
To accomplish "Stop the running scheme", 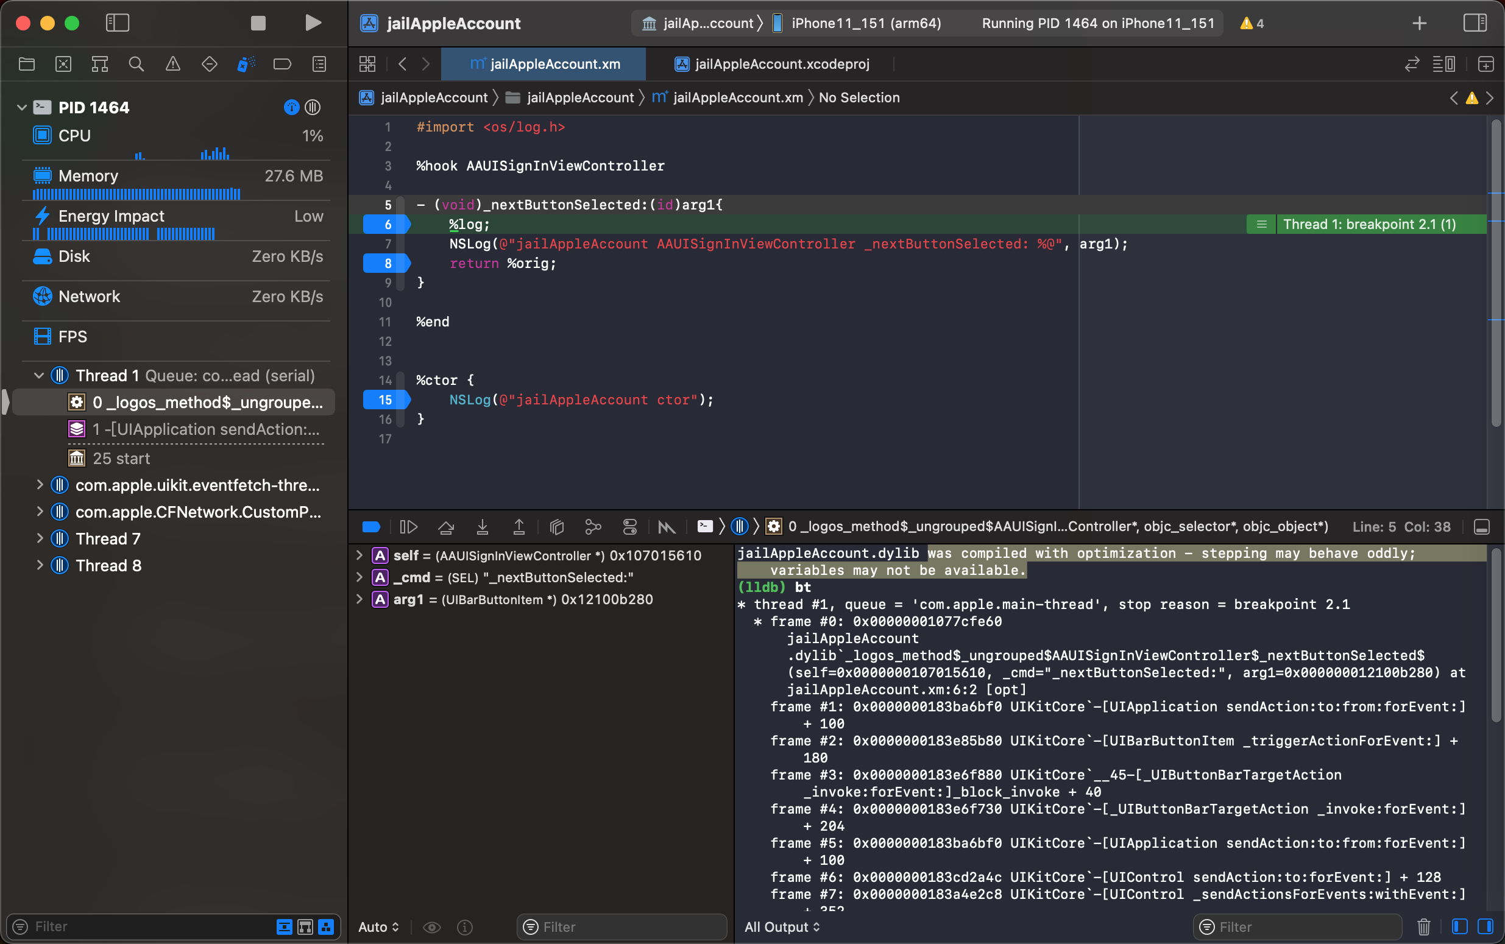I will point(258,23).
